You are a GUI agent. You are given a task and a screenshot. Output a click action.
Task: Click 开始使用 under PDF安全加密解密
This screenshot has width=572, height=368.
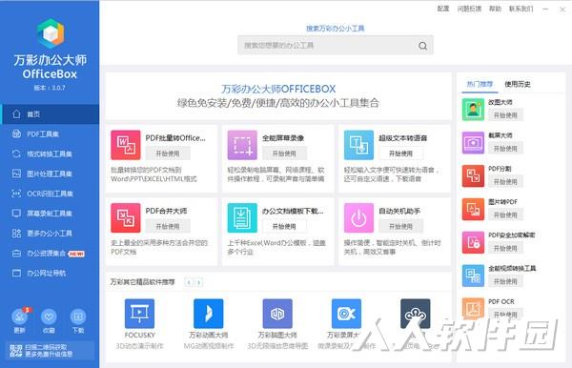(505, 248)
